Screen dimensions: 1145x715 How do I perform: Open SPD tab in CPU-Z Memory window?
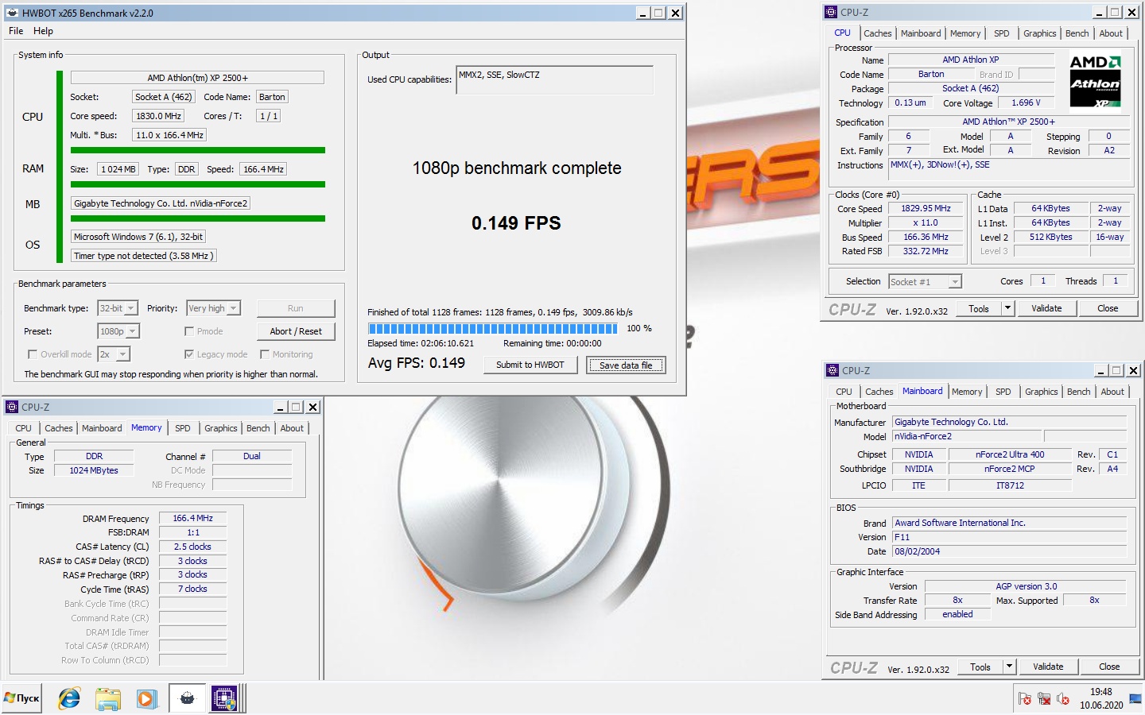coord(183,428)
